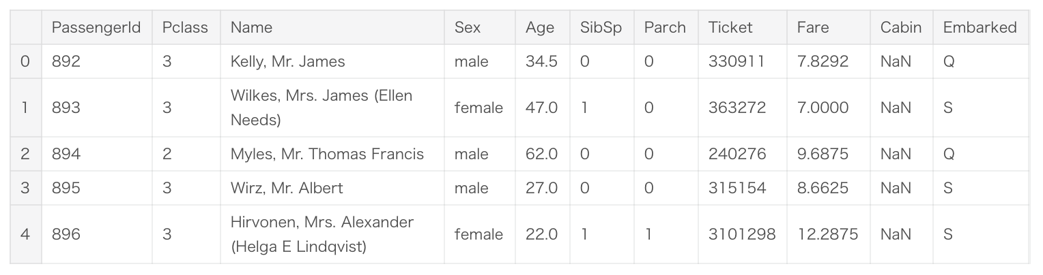Screen dimensions: 1043x275
Task: Select the Ticket column header
Action: (x=730, y=27)
